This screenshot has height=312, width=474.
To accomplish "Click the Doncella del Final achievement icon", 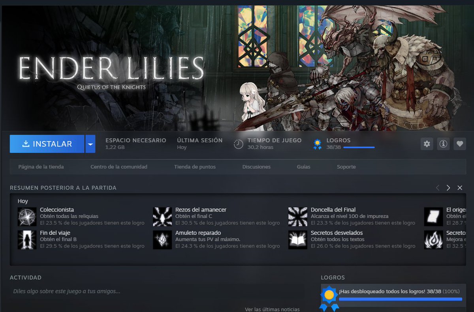I will coord(298,217).
